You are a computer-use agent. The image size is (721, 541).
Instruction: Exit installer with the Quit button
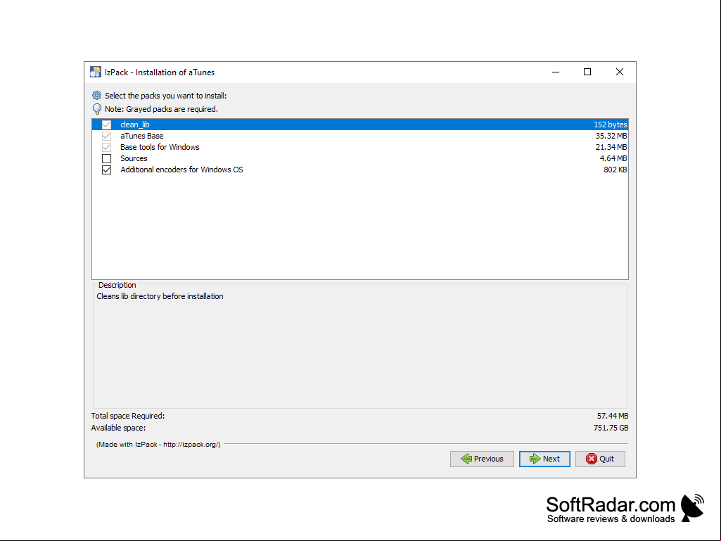click(600, 459)
